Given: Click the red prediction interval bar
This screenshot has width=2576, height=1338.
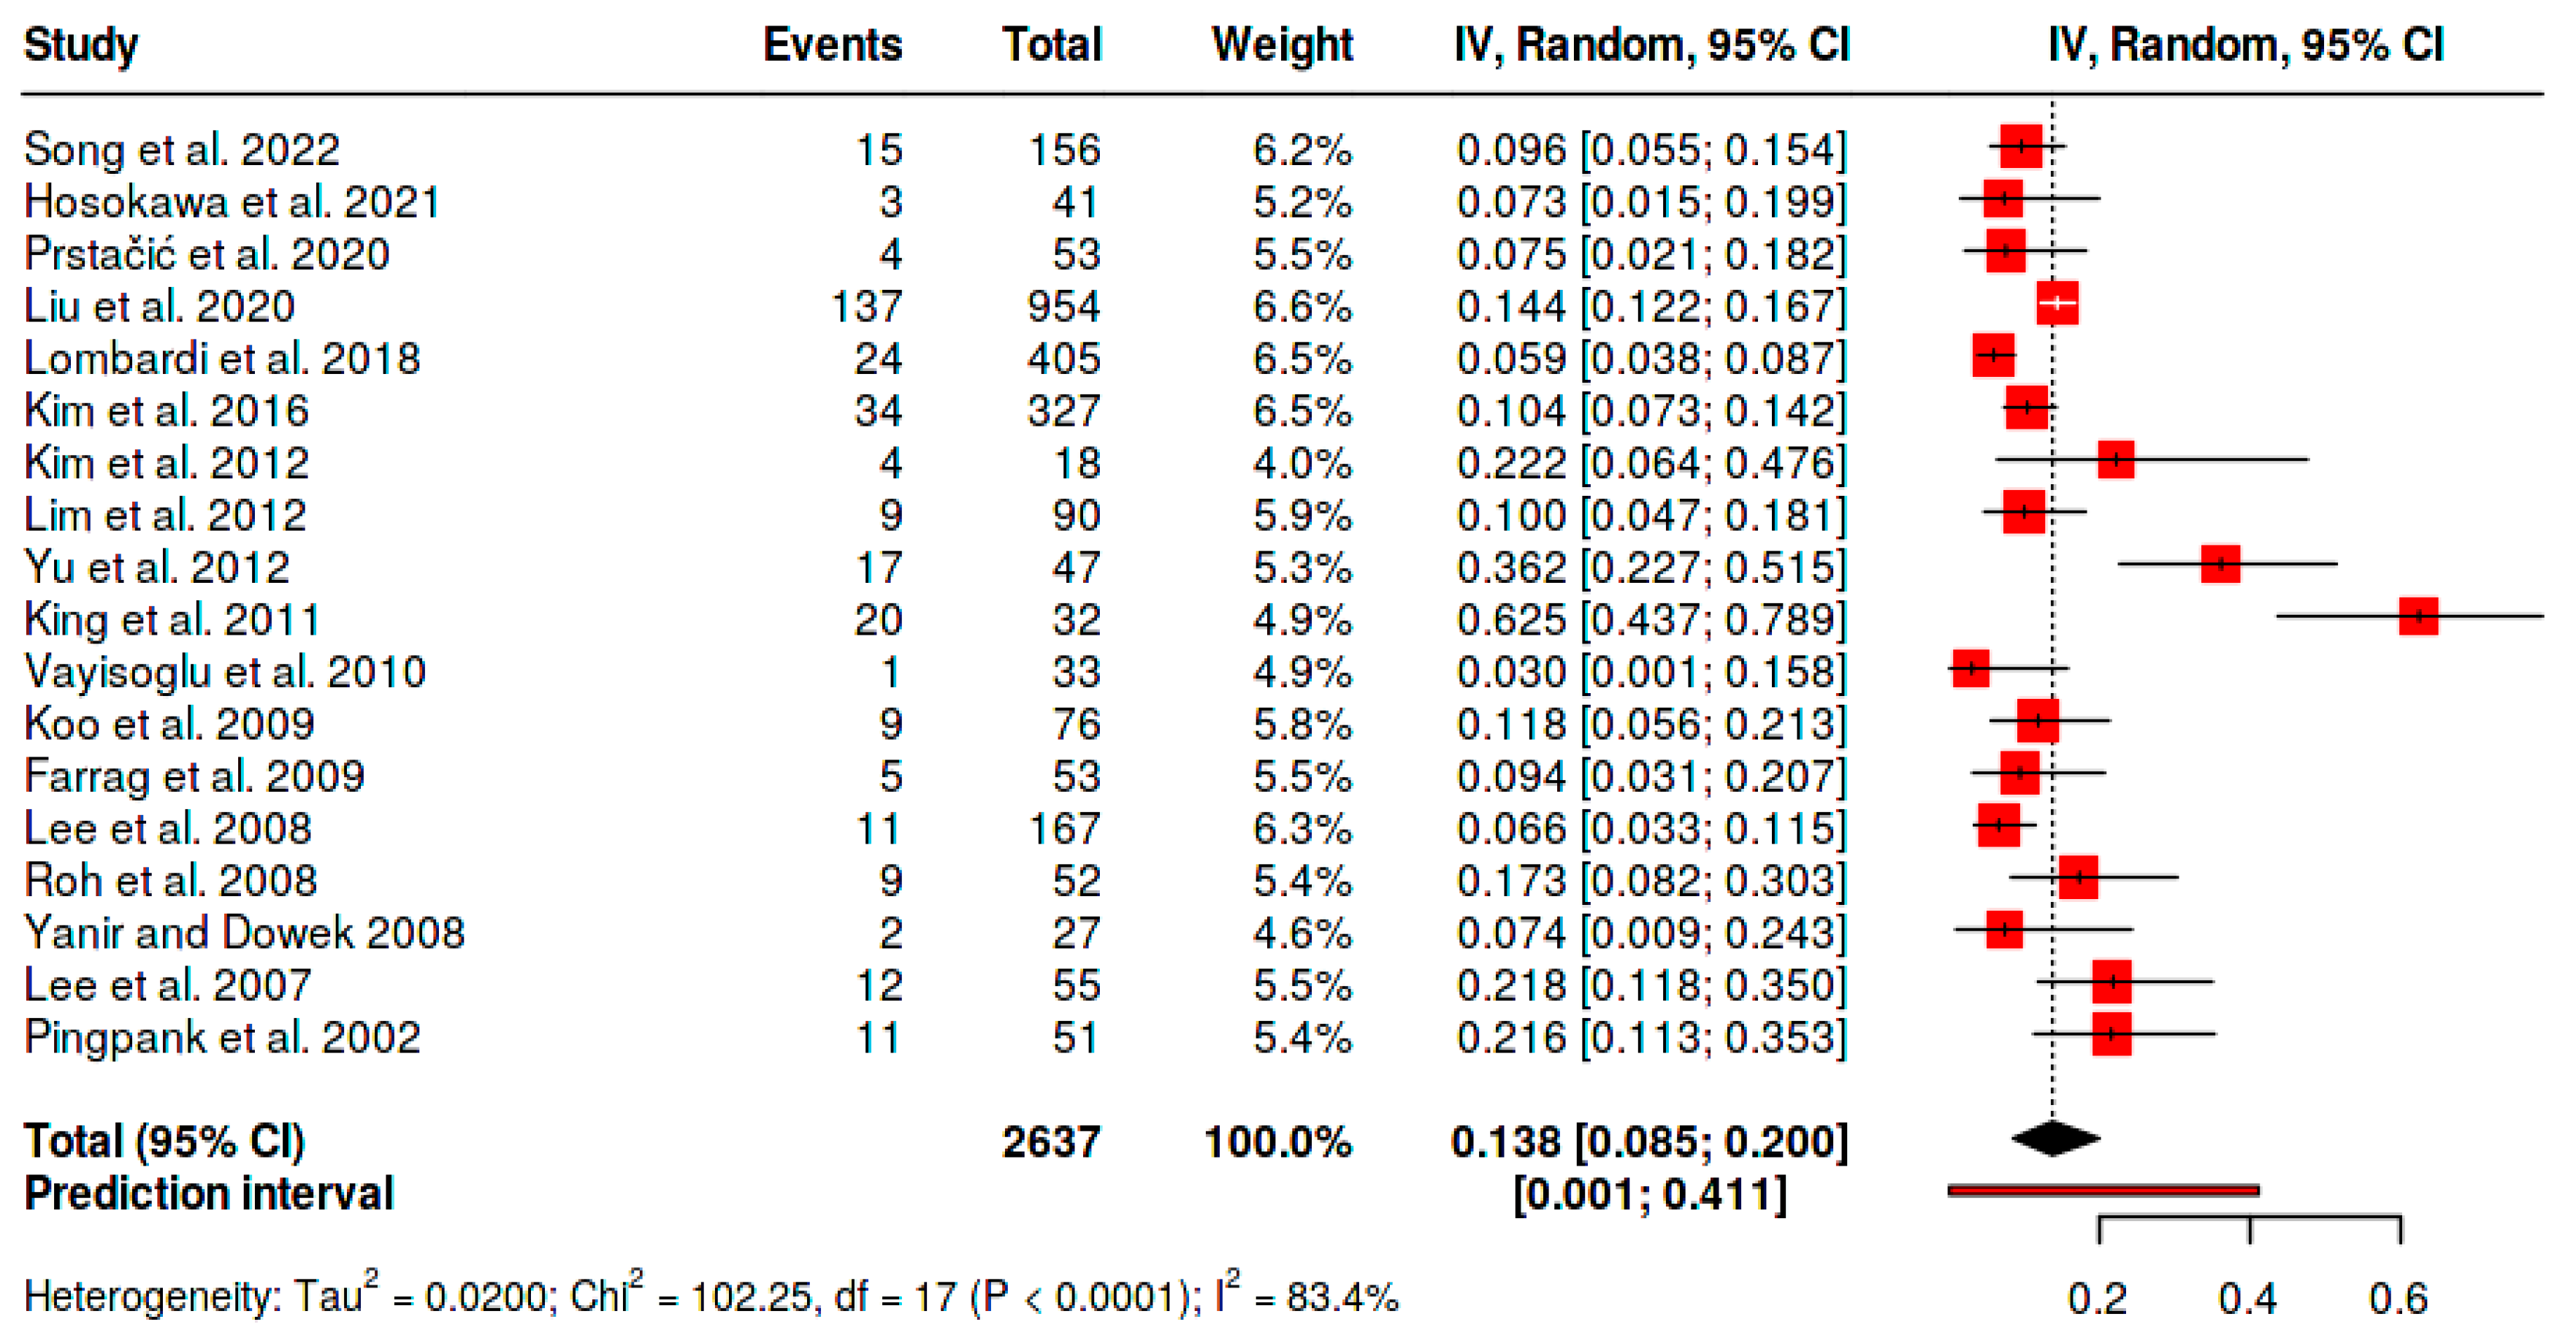Looking at the screenshot, I should coord(2103,1190).
